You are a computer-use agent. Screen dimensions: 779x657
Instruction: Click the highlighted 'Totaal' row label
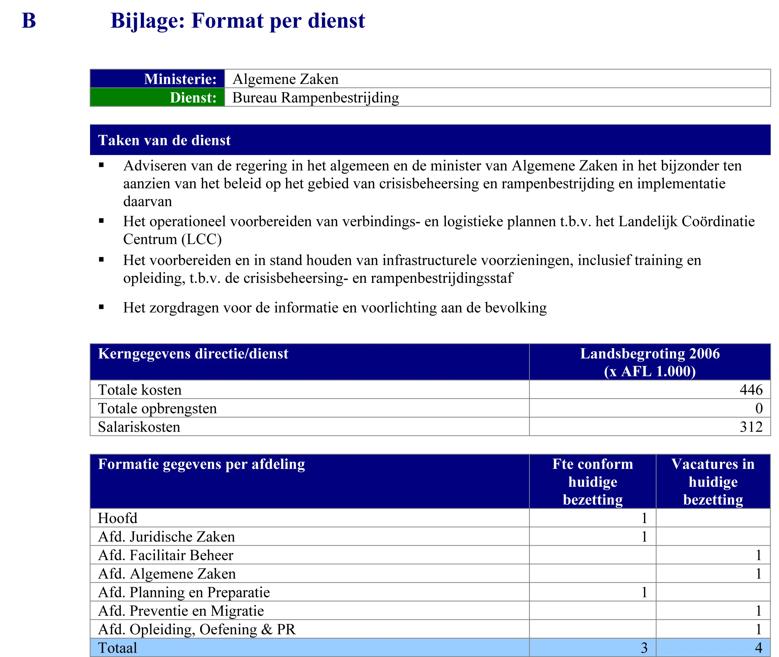pos(117,648)
